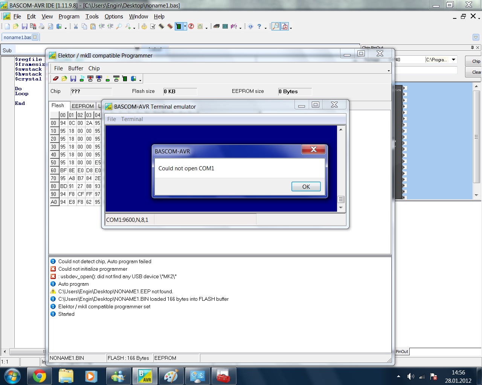Click the Paste clipboard icon
This screenshot has height=385, width=482.
click(x=93, y=26)
